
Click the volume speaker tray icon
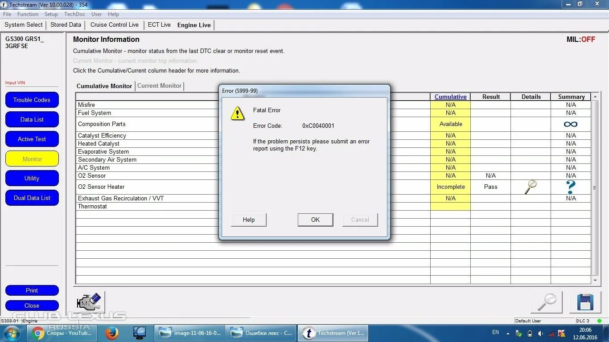(x=540, y=333)
